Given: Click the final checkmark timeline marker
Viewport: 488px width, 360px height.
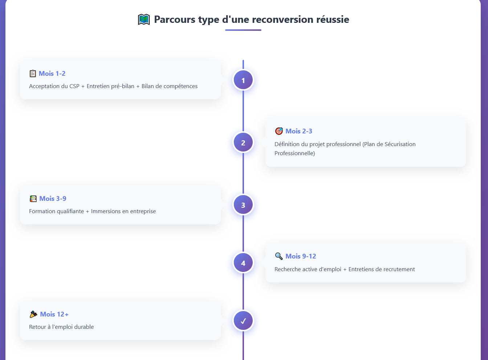Looking at the screenshot, I should click(243, 321).
